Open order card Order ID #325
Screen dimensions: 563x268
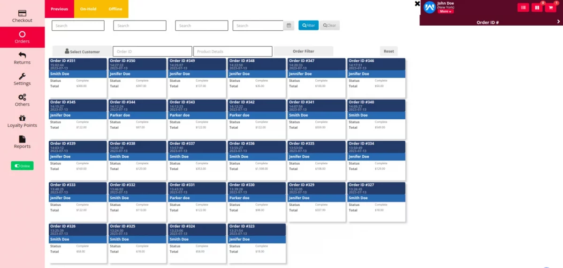[x=137, y=243]
